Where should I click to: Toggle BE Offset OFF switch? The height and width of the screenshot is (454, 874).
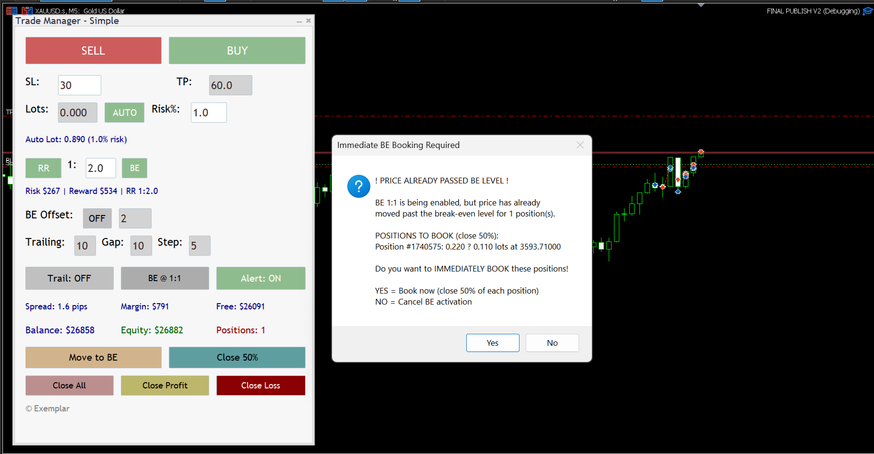pos(97,218)
